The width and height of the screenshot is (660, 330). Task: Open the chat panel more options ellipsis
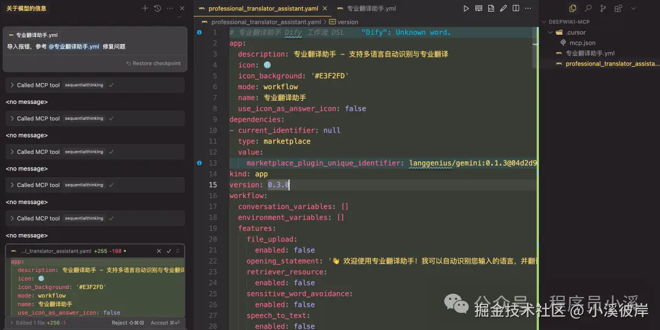tap(170, 8)
